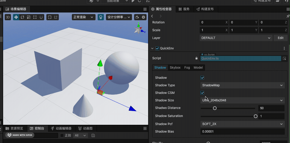Select the Rotate transform tool
Image resolution: width=290 pixels, height=143 pixels.
pyautogui.click(x=22, y=17)
